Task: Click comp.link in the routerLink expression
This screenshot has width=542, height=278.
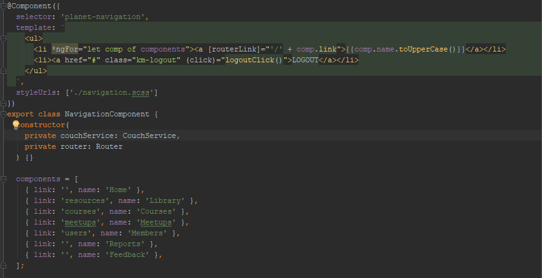Action: coord(317,49)
